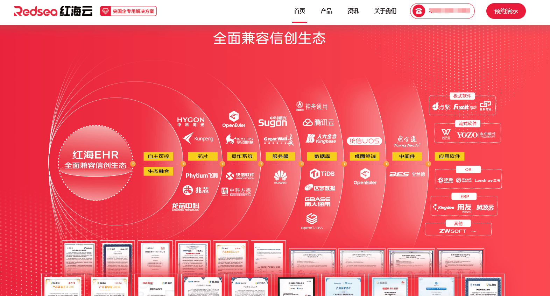Click the 泛微 logo
The image size is (550, 296).
pos(445,180)
